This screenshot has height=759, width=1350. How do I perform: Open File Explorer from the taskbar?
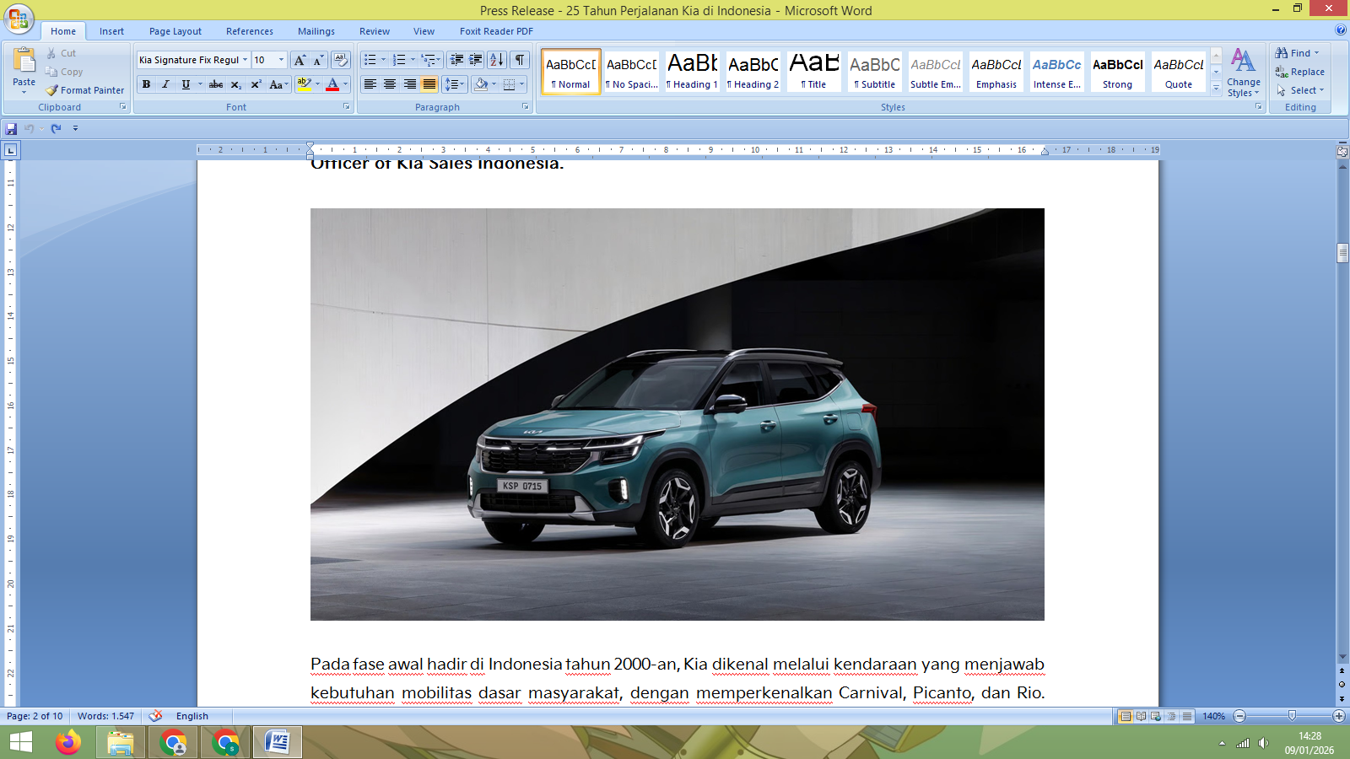click(121, 743)
